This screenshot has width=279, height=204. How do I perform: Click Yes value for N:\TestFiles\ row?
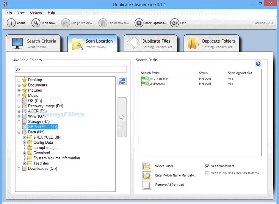231,79
